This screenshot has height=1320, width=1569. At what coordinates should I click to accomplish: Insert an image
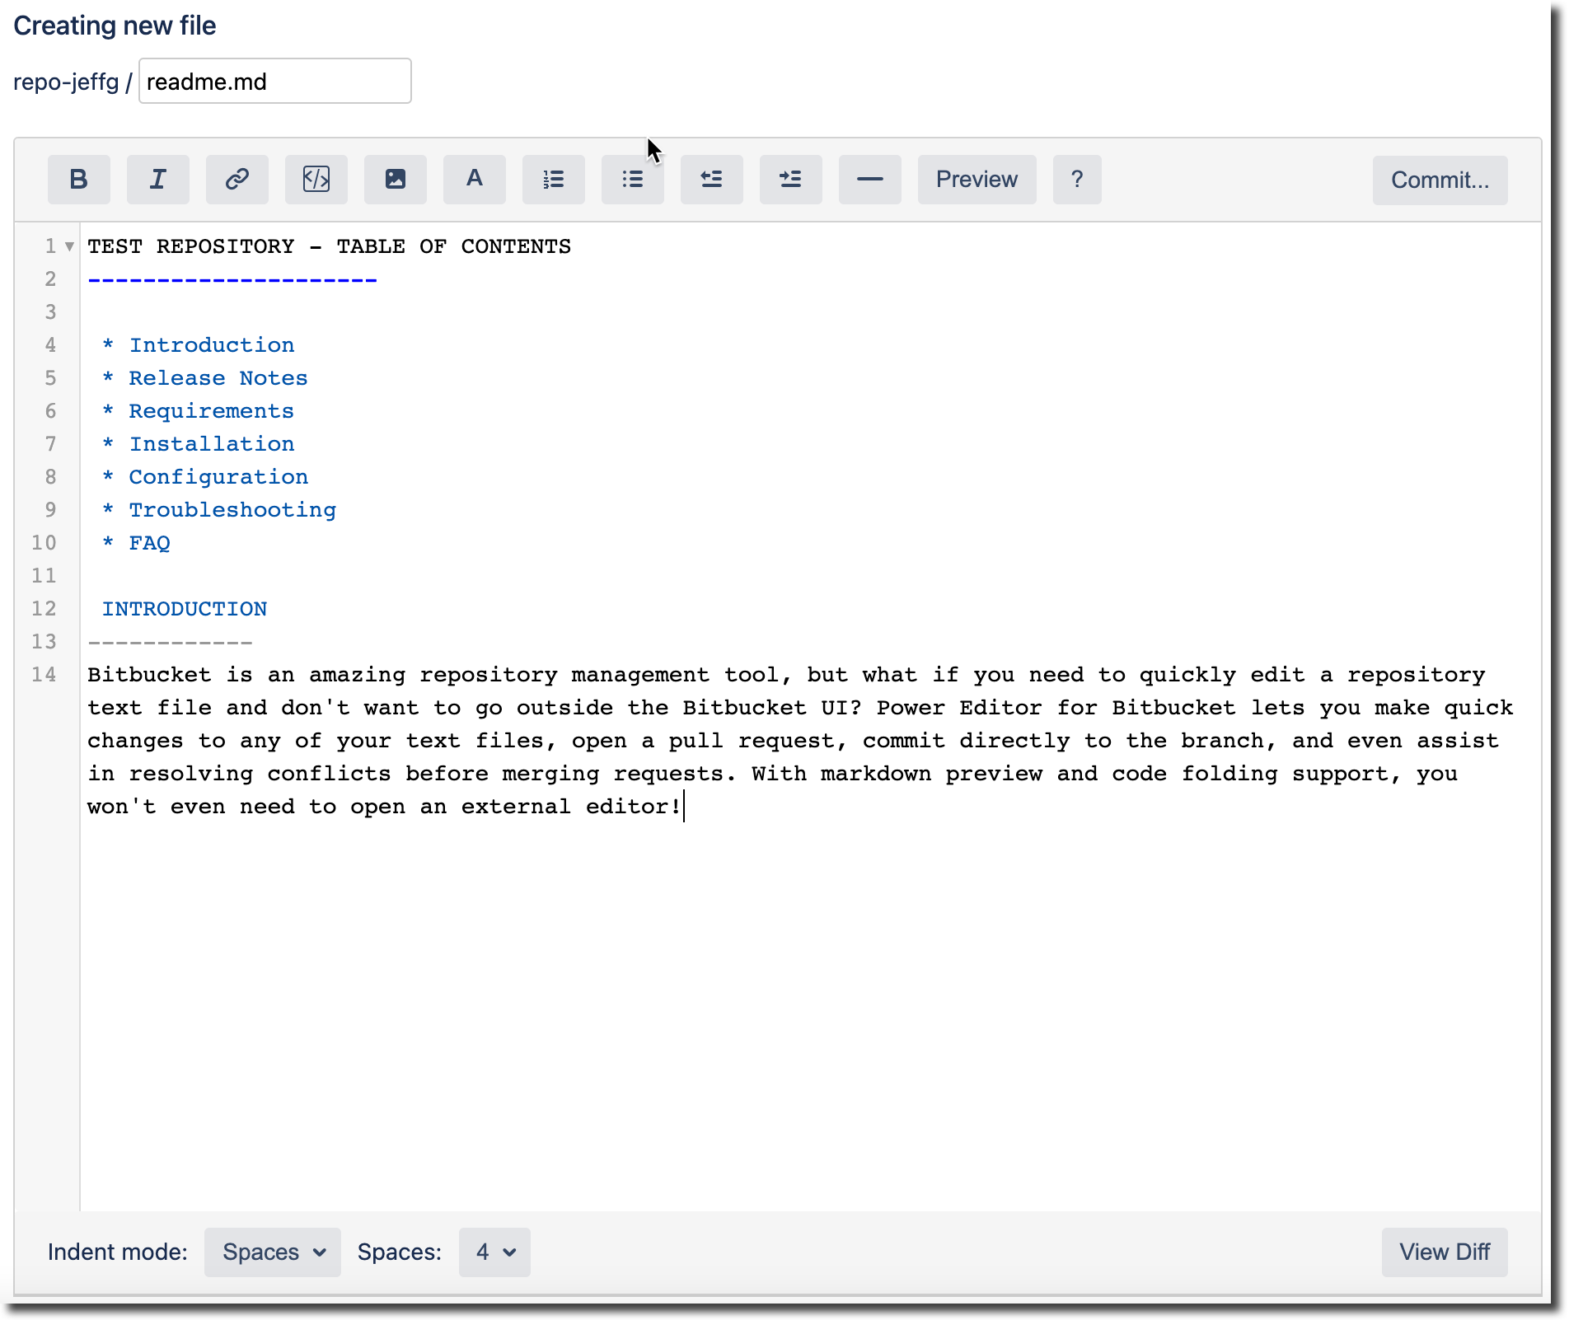pyautogui.click(x=395, y=180)
